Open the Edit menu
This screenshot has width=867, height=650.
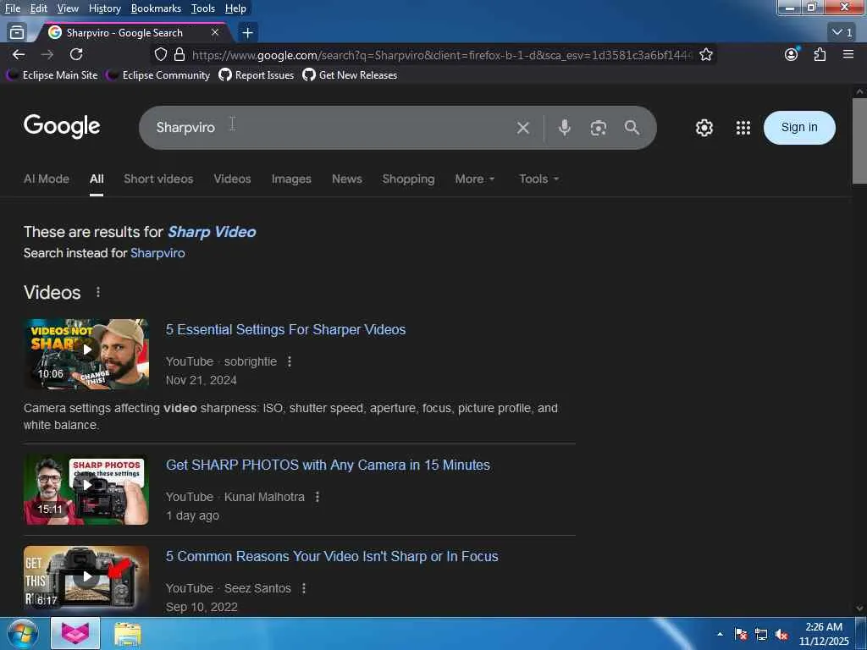[39, 8]
